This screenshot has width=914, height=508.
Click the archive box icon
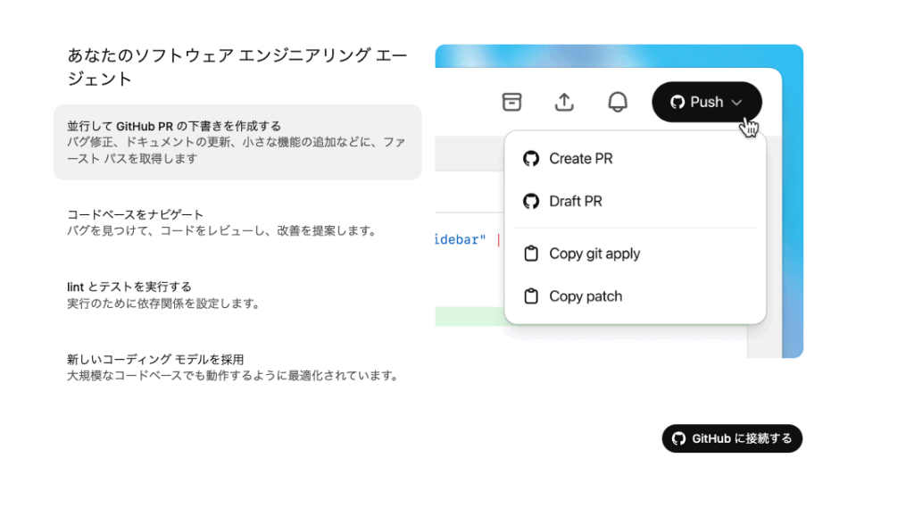click(511, 102)
